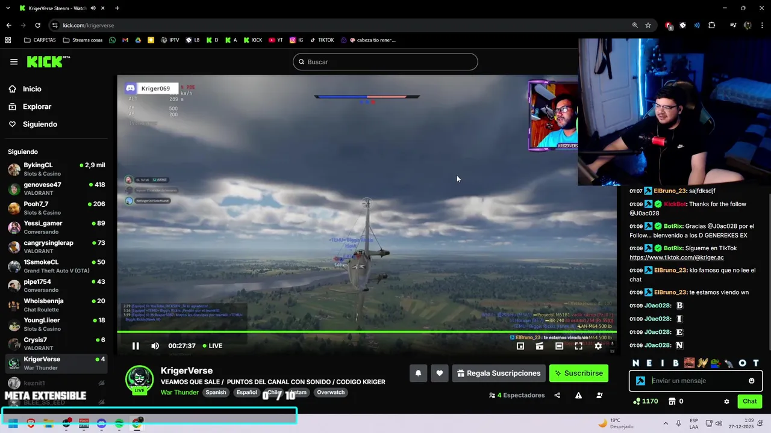Open the clip creation icon in player
771x433 pixels.
[540, 346]
